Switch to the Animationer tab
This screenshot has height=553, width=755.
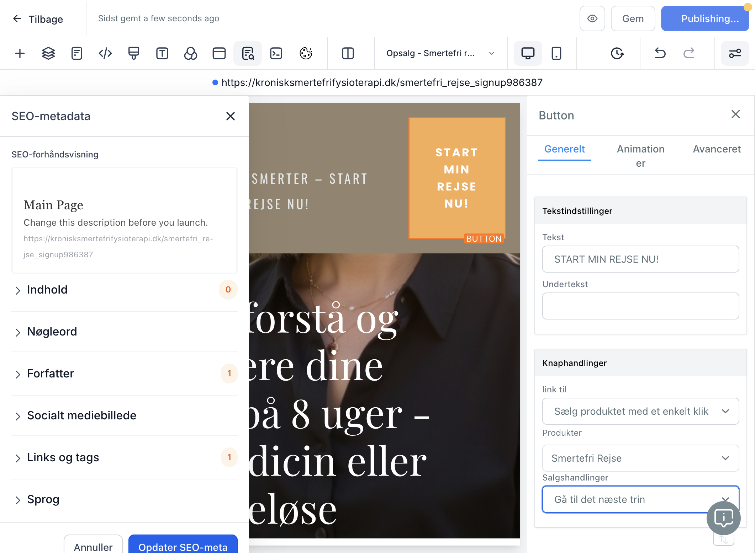[x=641, y=156]
